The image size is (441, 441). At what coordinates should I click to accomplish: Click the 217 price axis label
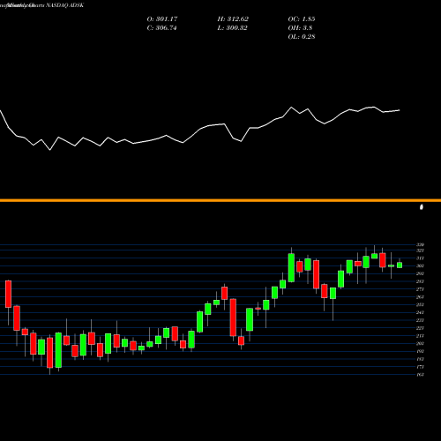(420, 336)
